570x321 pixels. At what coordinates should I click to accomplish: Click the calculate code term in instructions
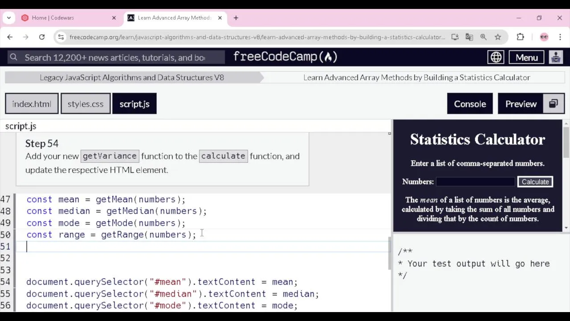[x=223, y=156]
